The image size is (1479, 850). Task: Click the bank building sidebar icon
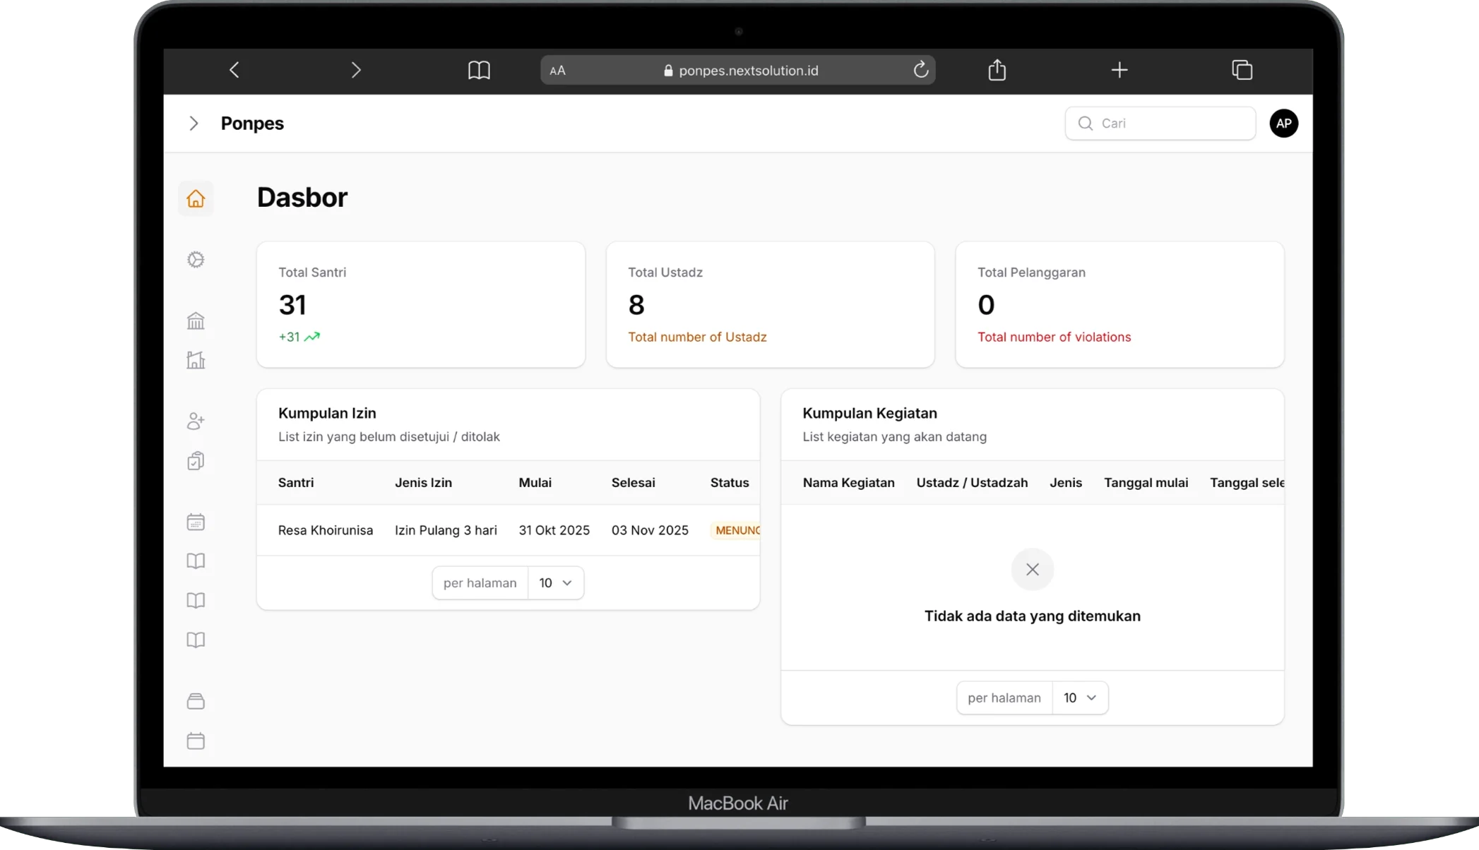(x=196, y=321)
